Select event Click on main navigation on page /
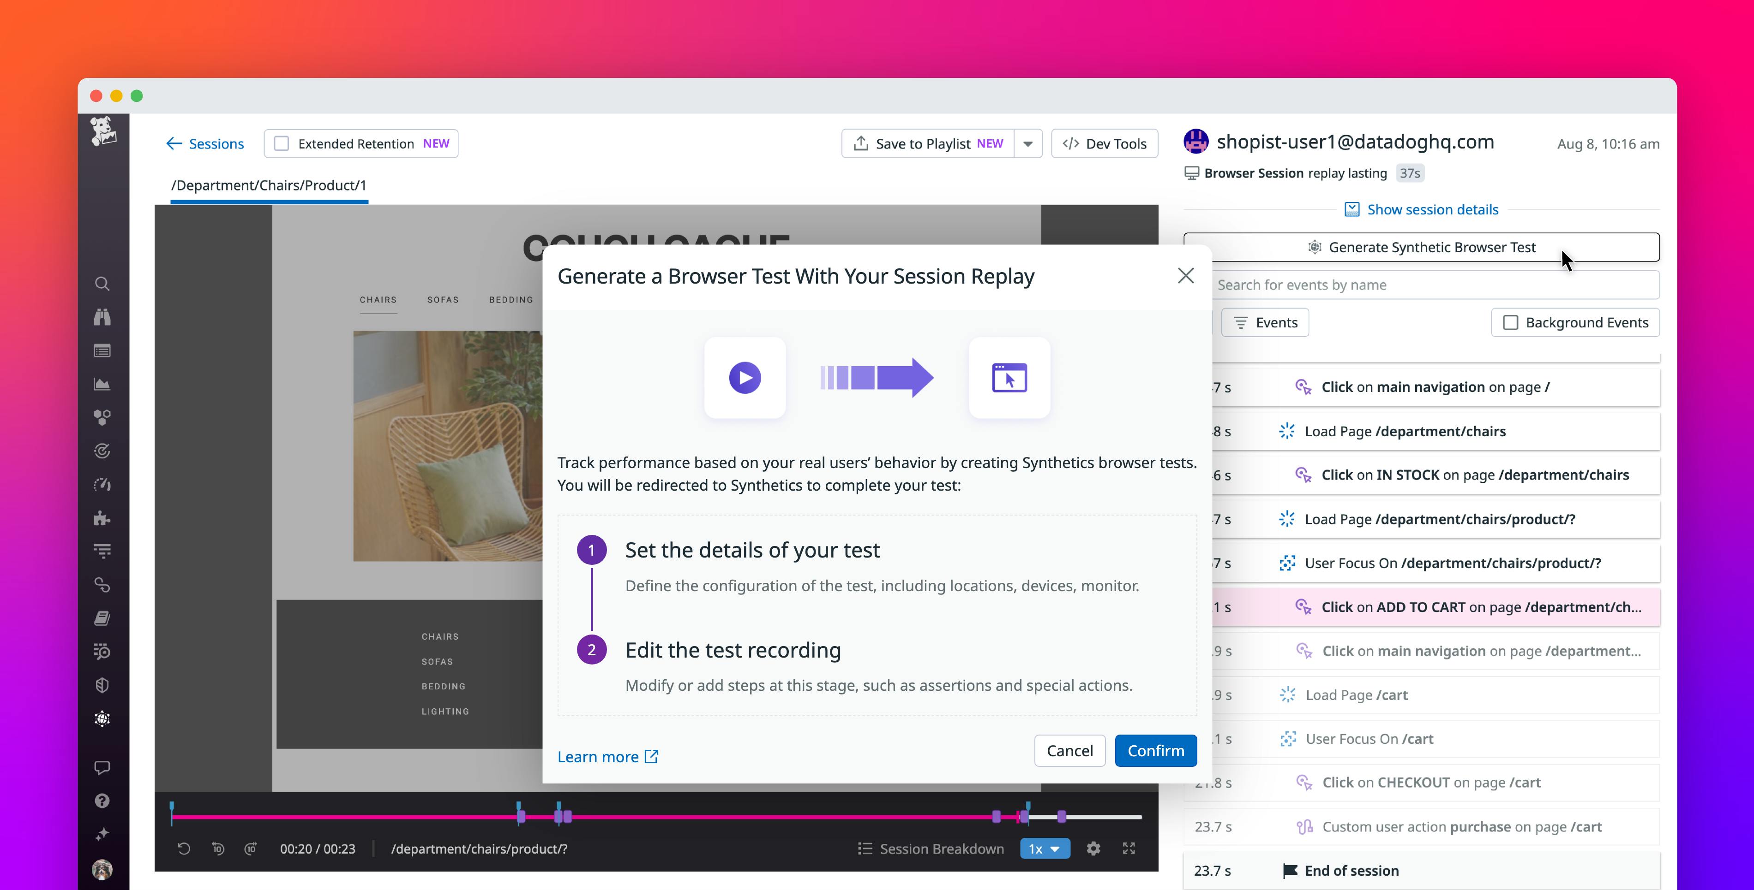The height and width of the screenshot is (890, 1754). 1436,386
